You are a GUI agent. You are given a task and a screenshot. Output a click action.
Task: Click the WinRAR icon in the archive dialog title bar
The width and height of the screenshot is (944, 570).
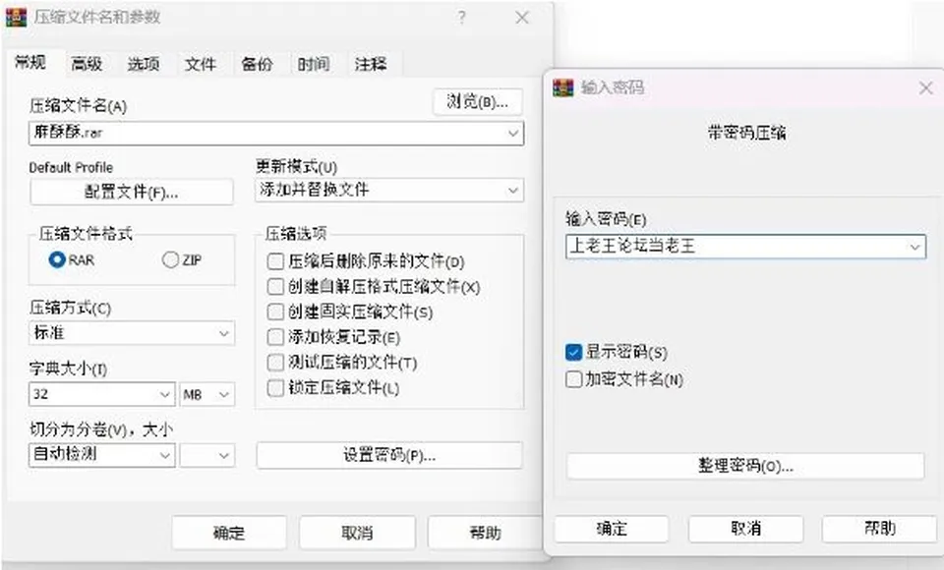pos(16,18)
